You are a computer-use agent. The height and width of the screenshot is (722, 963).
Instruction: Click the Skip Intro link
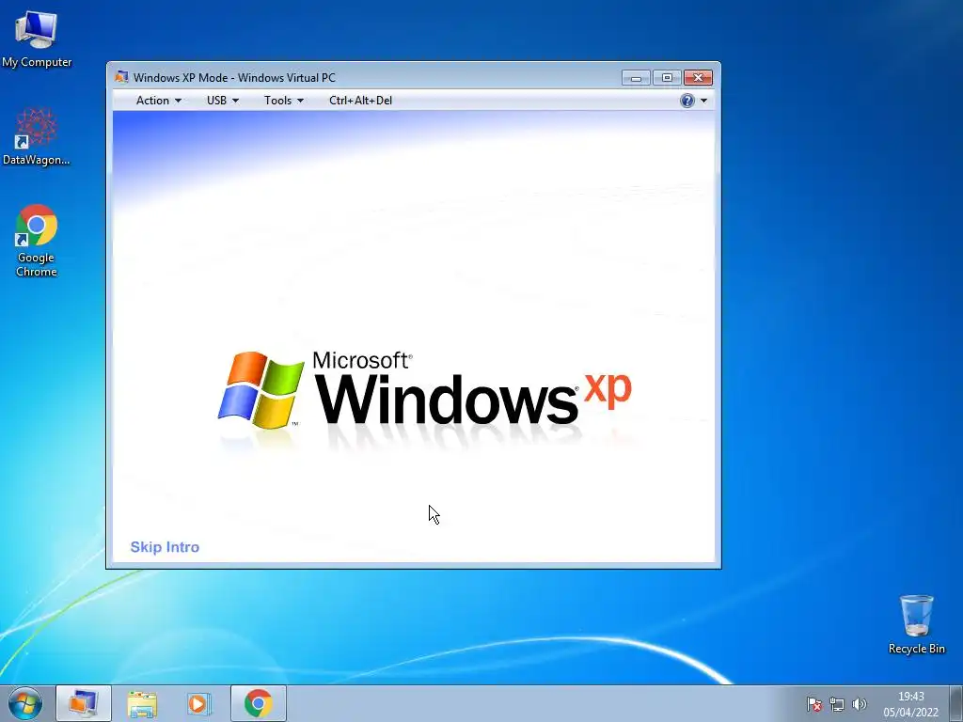165,547
